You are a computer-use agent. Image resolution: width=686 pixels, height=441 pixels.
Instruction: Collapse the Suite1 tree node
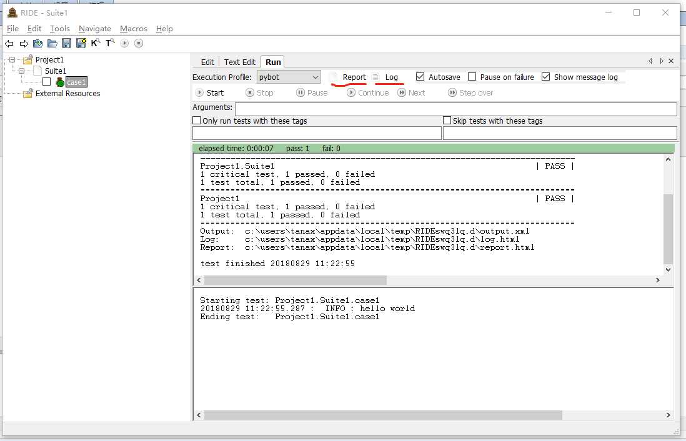tap(21, 71)
